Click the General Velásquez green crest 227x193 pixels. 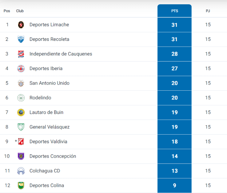click(x=21, y=127)
